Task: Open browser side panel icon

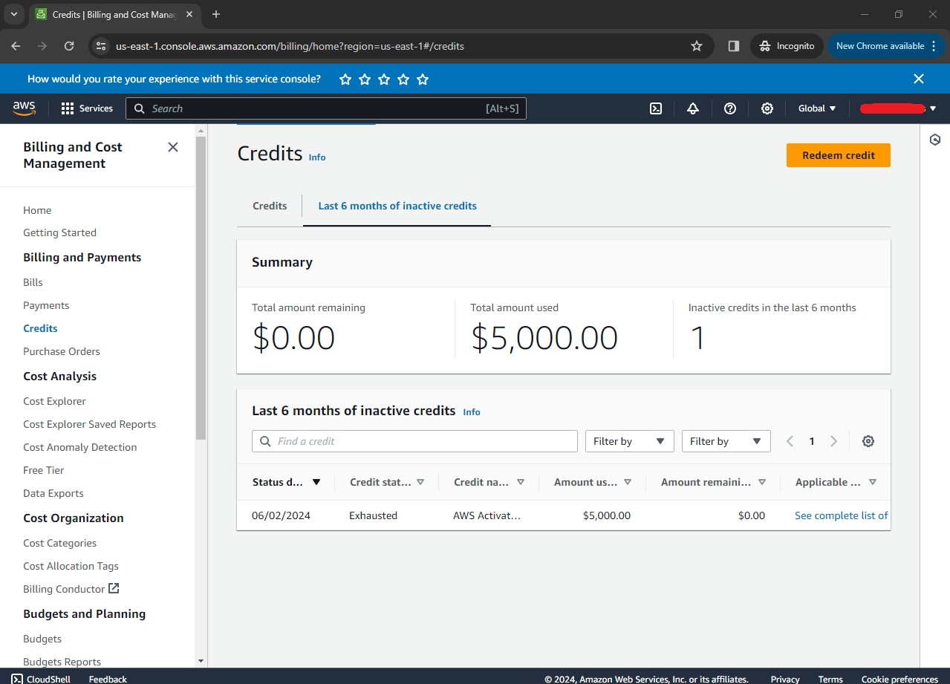Action: coord(734,46)
